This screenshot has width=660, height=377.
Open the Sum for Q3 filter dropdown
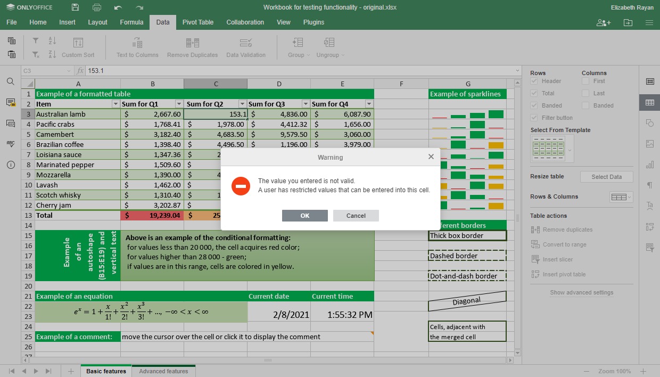[306, 104]
